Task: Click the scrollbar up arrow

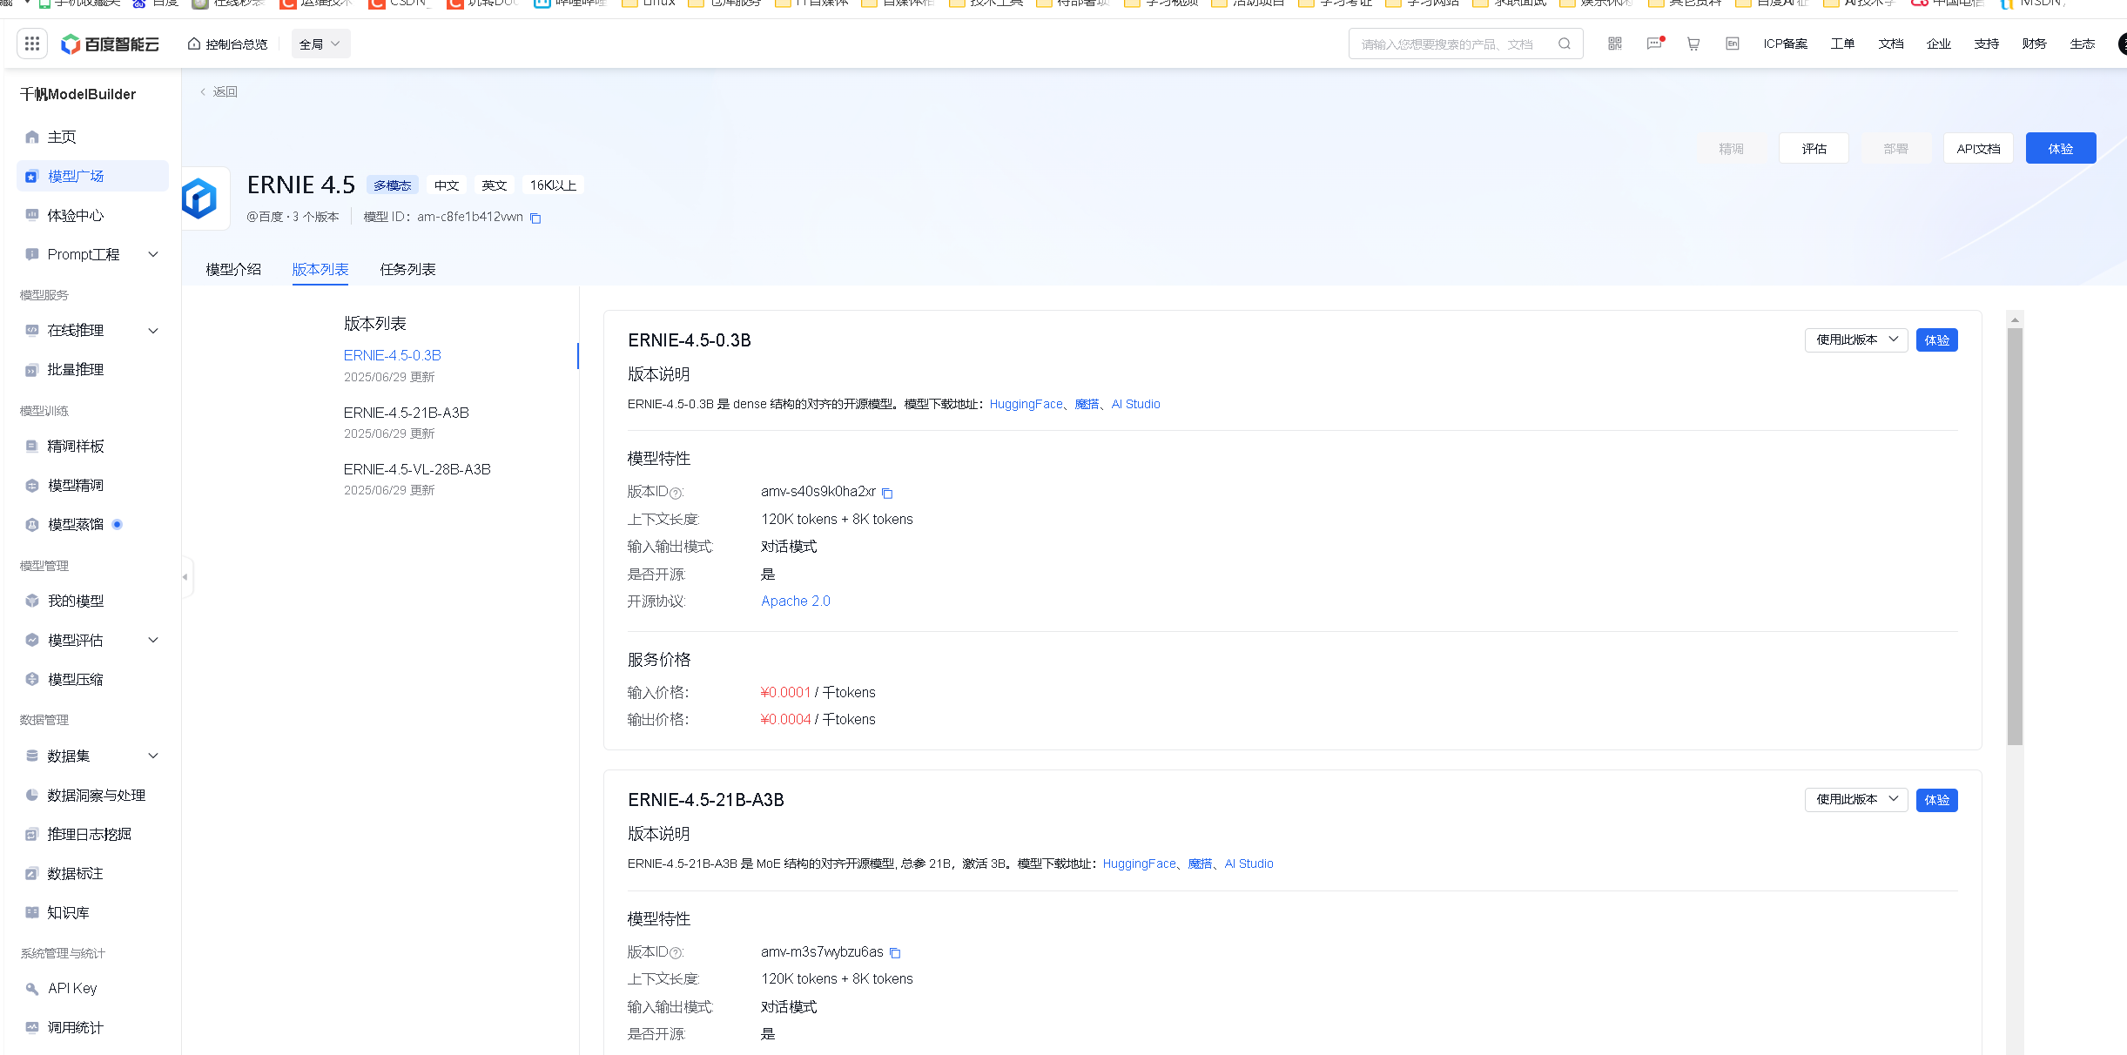Action: pyautogui.click(x=2015, y=319)
